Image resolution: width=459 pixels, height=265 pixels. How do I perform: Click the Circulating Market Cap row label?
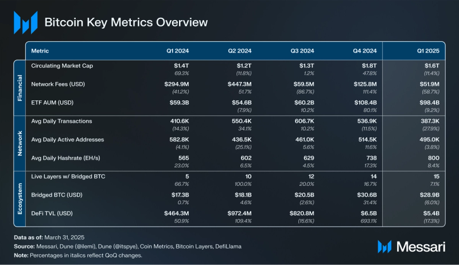(62, 66)
